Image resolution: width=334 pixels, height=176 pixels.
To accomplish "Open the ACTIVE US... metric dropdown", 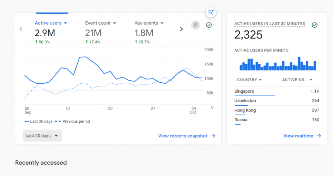I will 297,80.
